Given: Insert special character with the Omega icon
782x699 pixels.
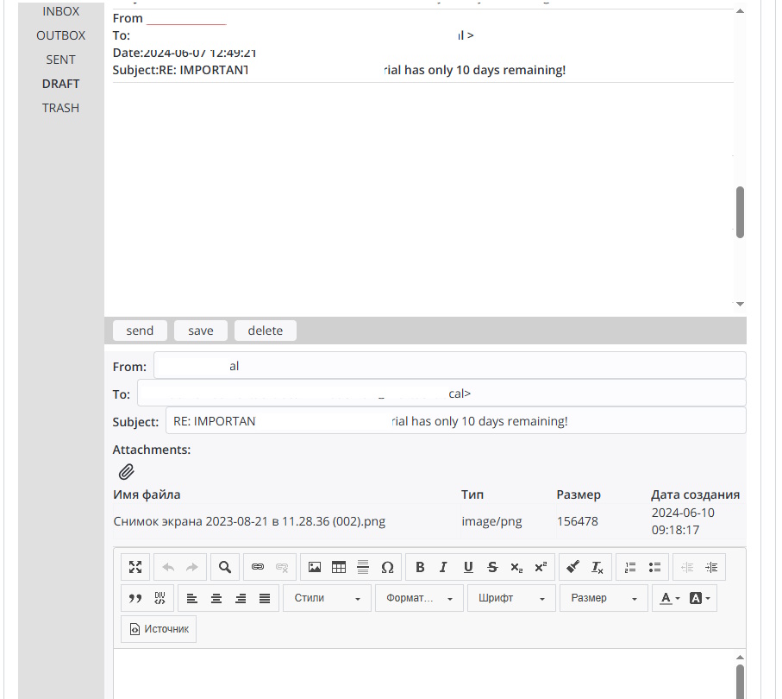Looking at the screenshot, I should [387, 567].
